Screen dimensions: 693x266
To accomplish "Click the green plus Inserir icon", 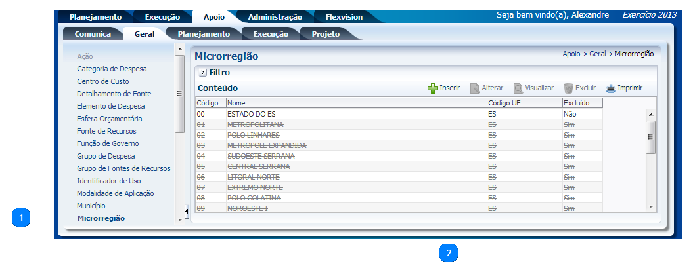I will click(x=432, y=88).
